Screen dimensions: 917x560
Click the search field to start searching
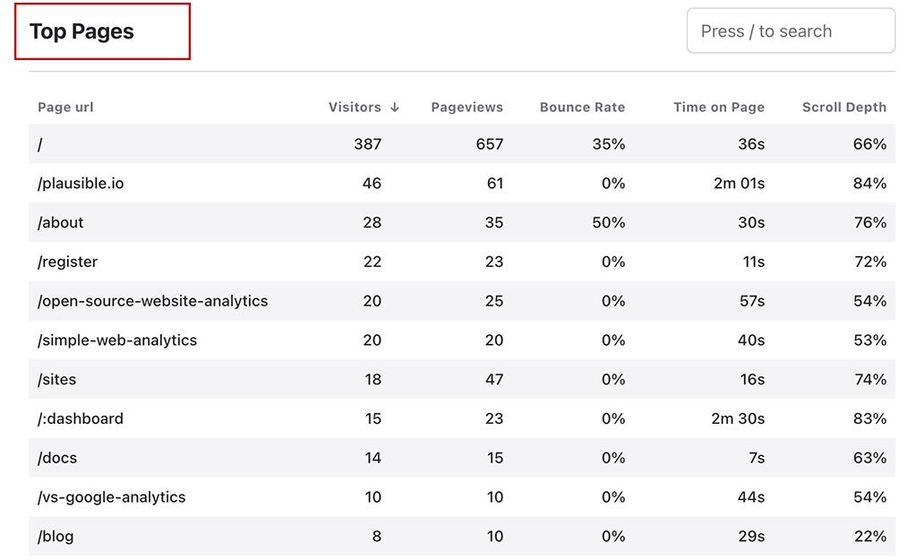click(791, 30)
